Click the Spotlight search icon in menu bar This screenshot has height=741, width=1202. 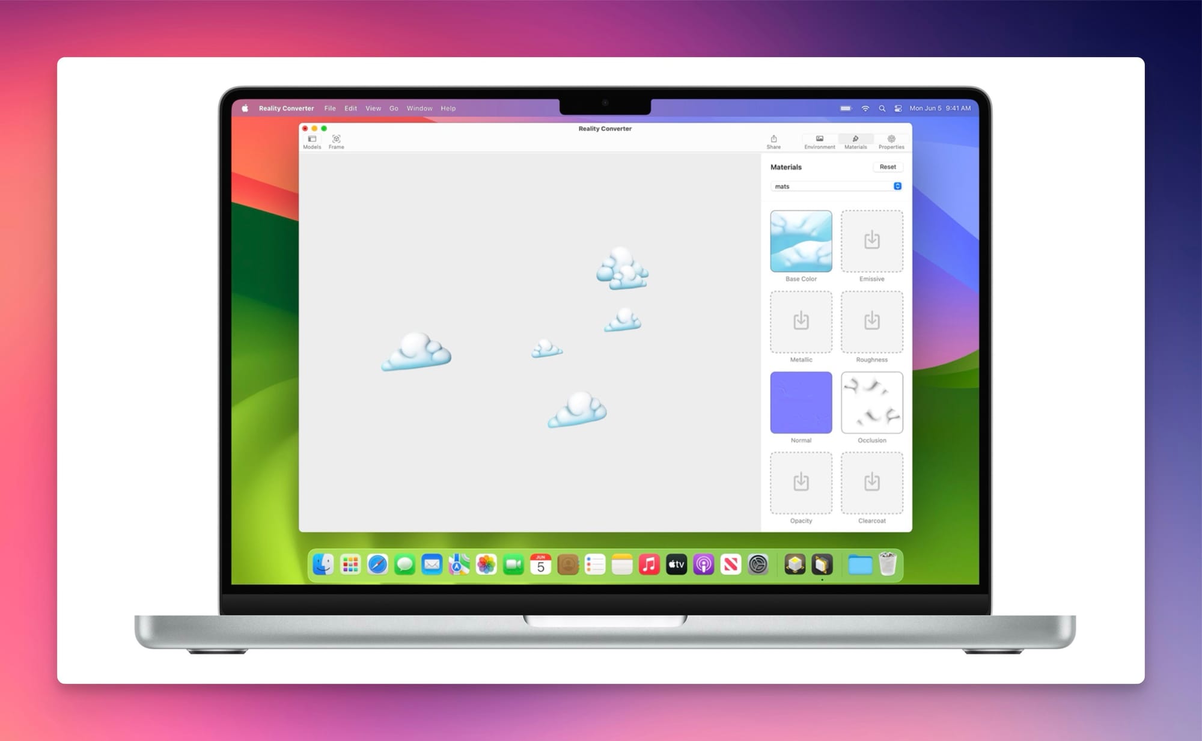pyautogui.click(x=882, y=109)
